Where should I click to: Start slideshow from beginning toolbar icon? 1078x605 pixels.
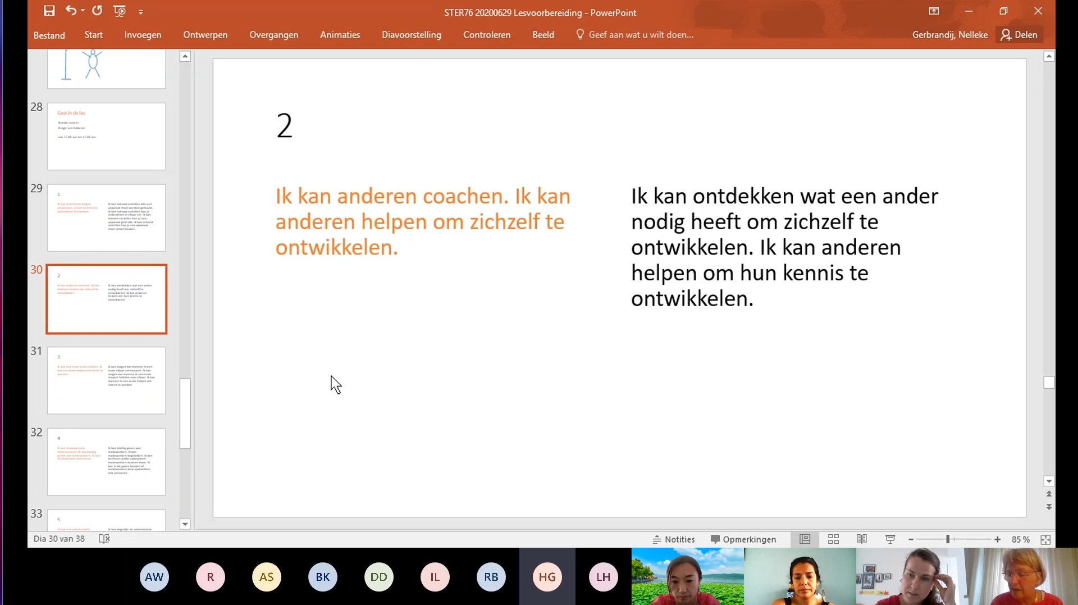(x=119, y=11)
